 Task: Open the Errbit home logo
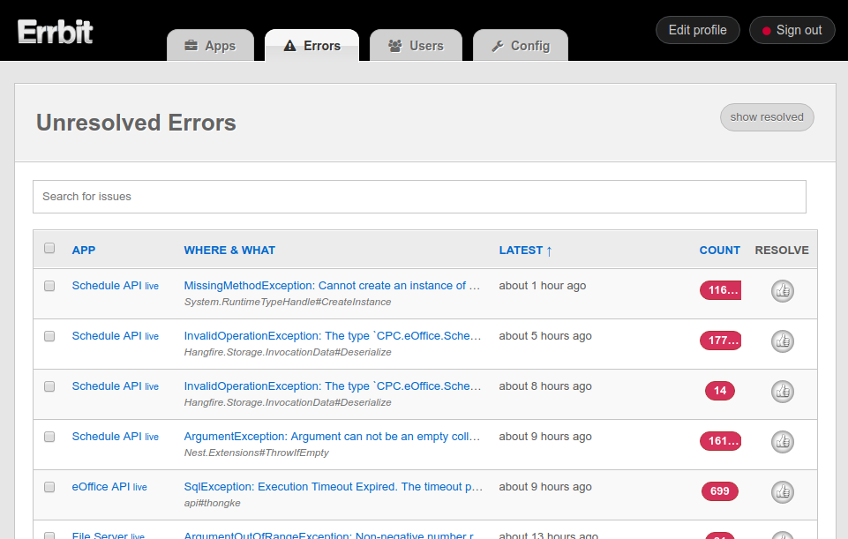click(x=56, y=32)
